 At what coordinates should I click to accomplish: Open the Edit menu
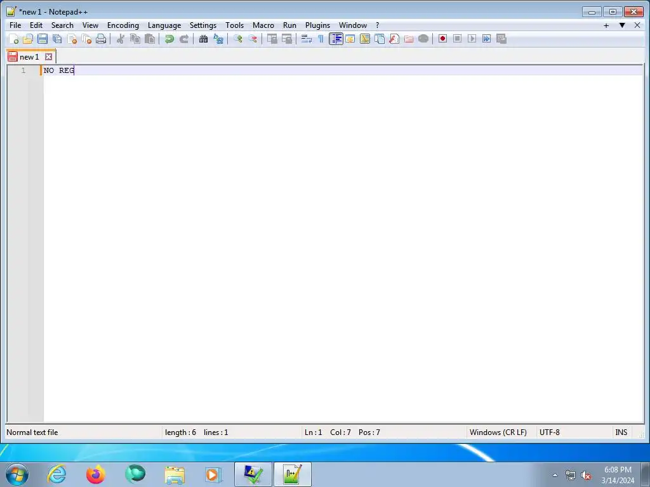pos(36,25)
